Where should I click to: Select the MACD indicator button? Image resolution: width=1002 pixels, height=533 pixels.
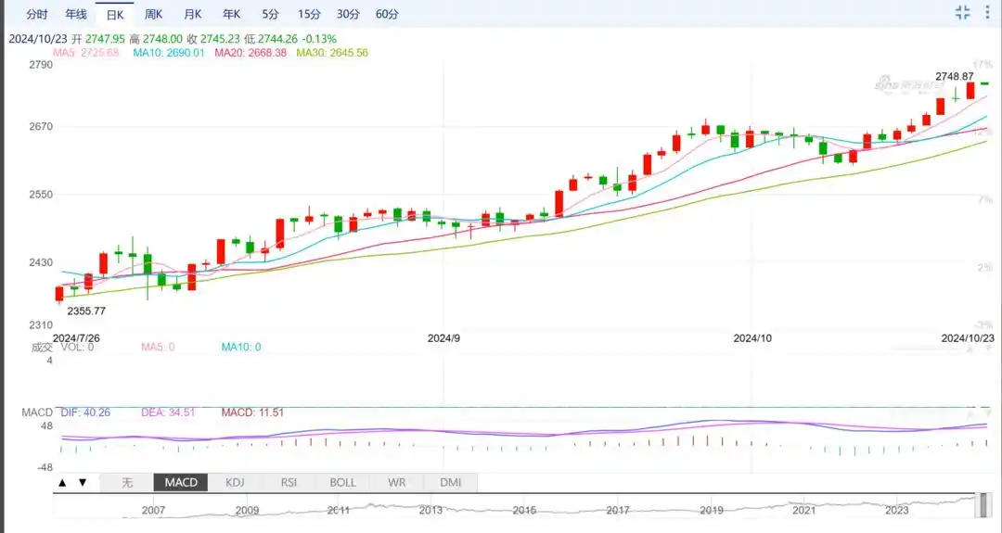(x=181, y=483)
